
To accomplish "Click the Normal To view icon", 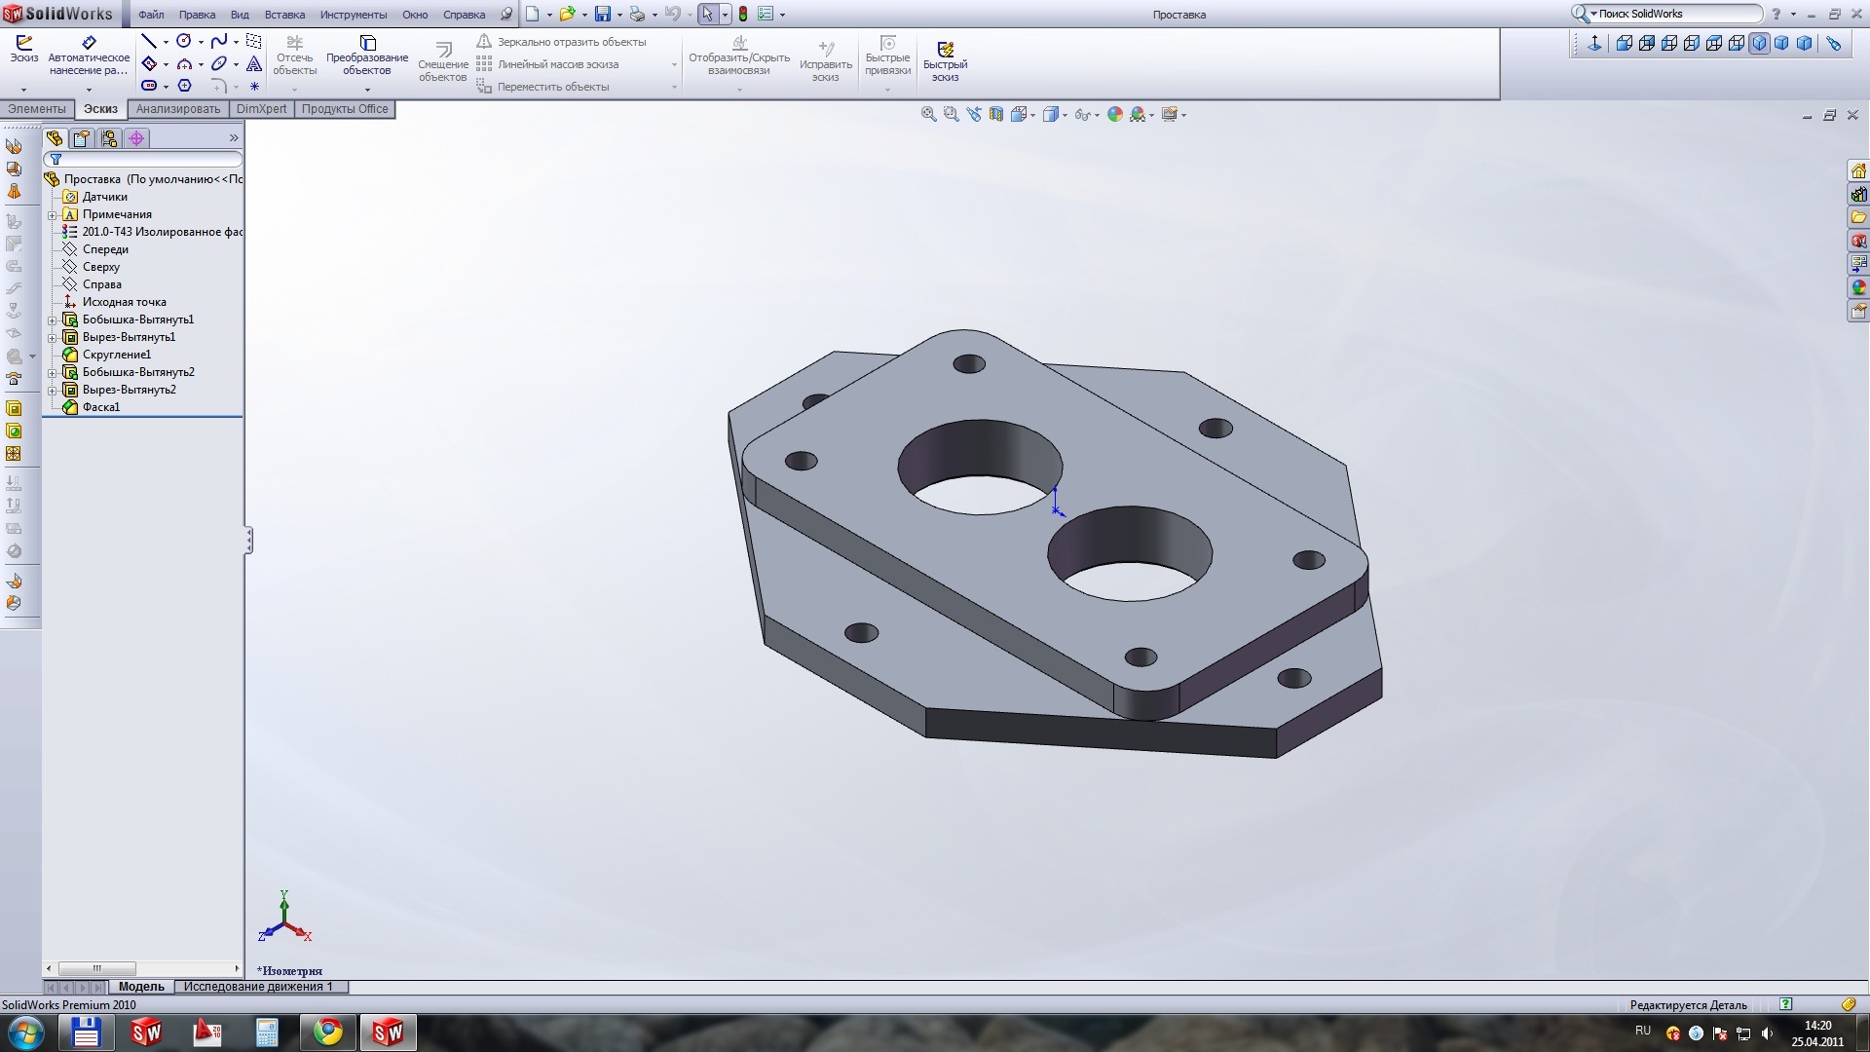I will [1594, 43].
